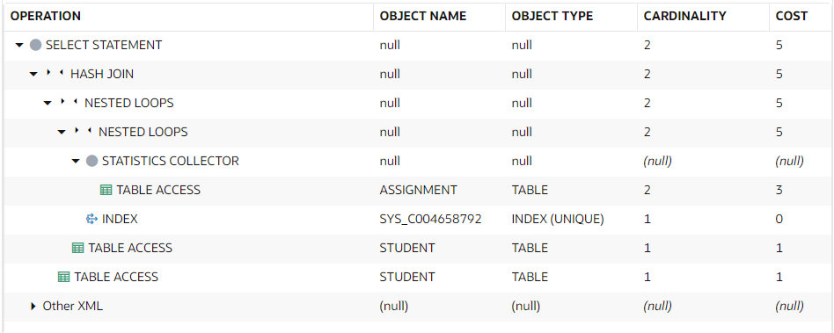
Task: Click the table icon of the TABLE ACCESS row just above Other XML
Action: tap(64, 277)
